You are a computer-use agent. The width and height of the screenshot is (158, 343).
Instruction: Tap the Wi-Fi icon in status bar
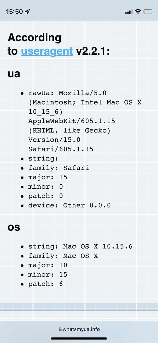click(138, 12)
